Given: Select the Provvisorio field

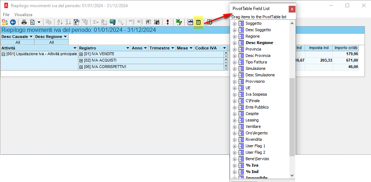Looking at the screenshot, I should pyautogui.click(x=255, y=81).
